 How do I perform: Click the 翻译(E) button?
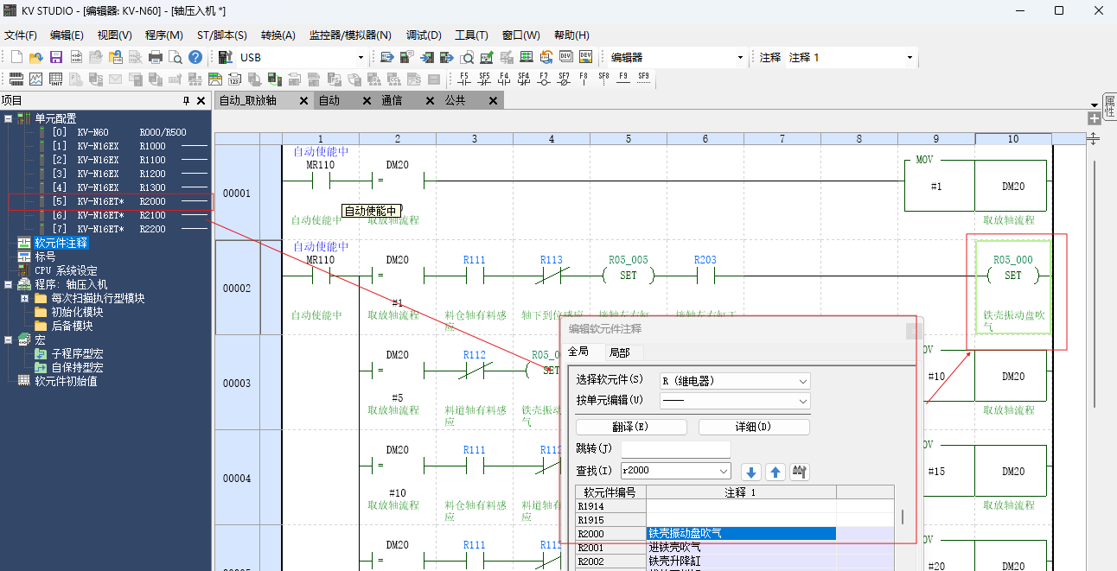(x=631, y=428)
